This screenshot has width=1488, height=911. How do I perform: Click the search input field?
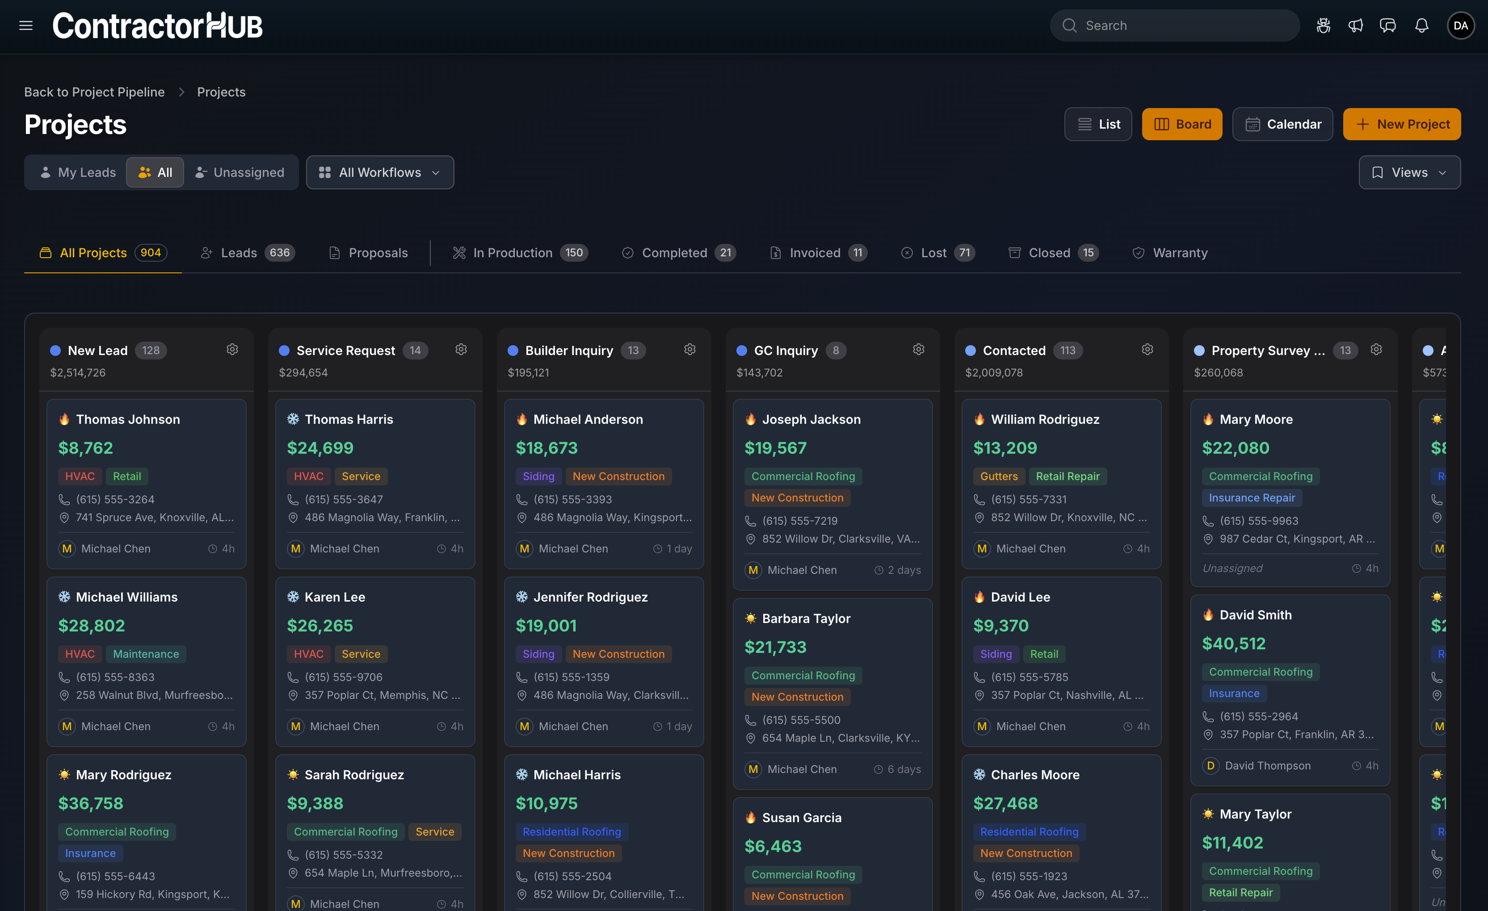tap(1174, 25)
